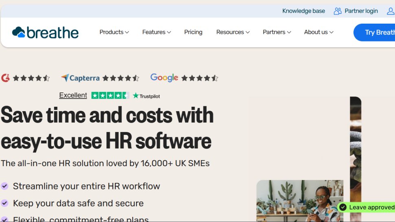The image size is (395, 222).
Task: Click the Google logo rating
Action: pos(164,77)
